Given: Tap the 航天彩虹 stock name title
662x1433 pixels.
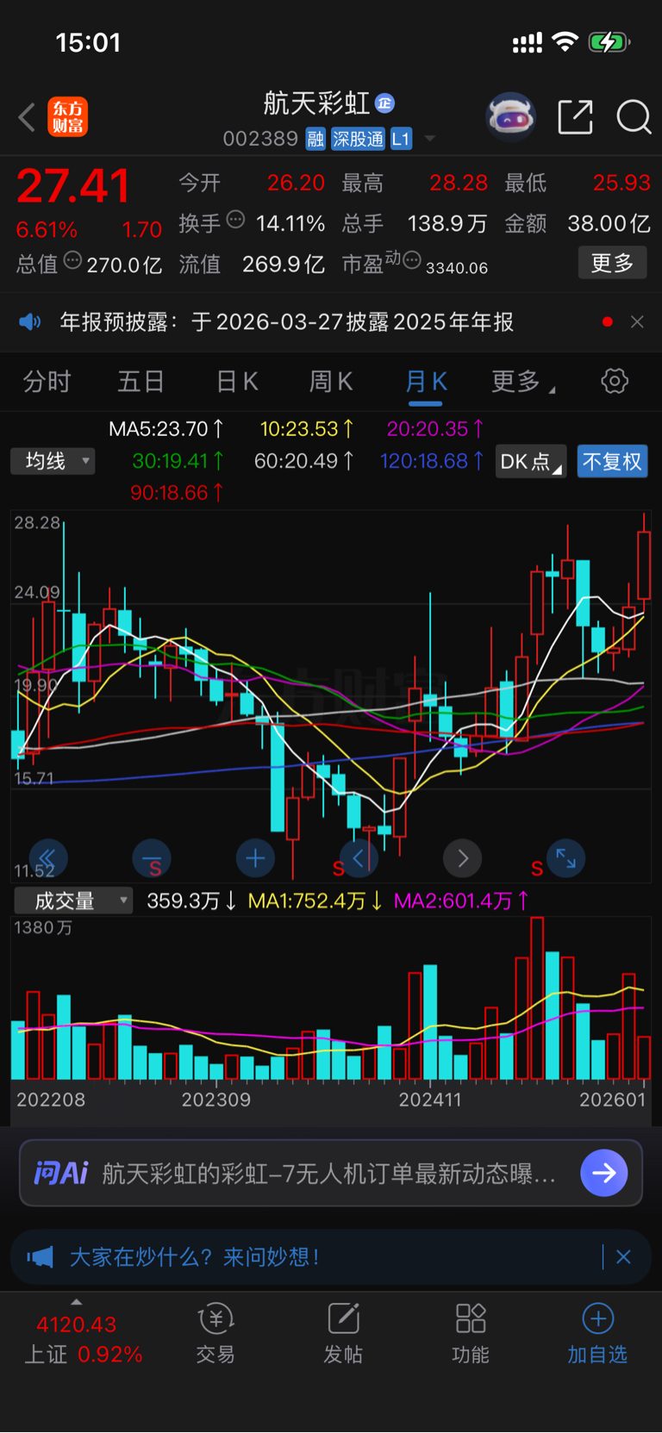Looking at the screenshot, I should [x=316, y=104].
